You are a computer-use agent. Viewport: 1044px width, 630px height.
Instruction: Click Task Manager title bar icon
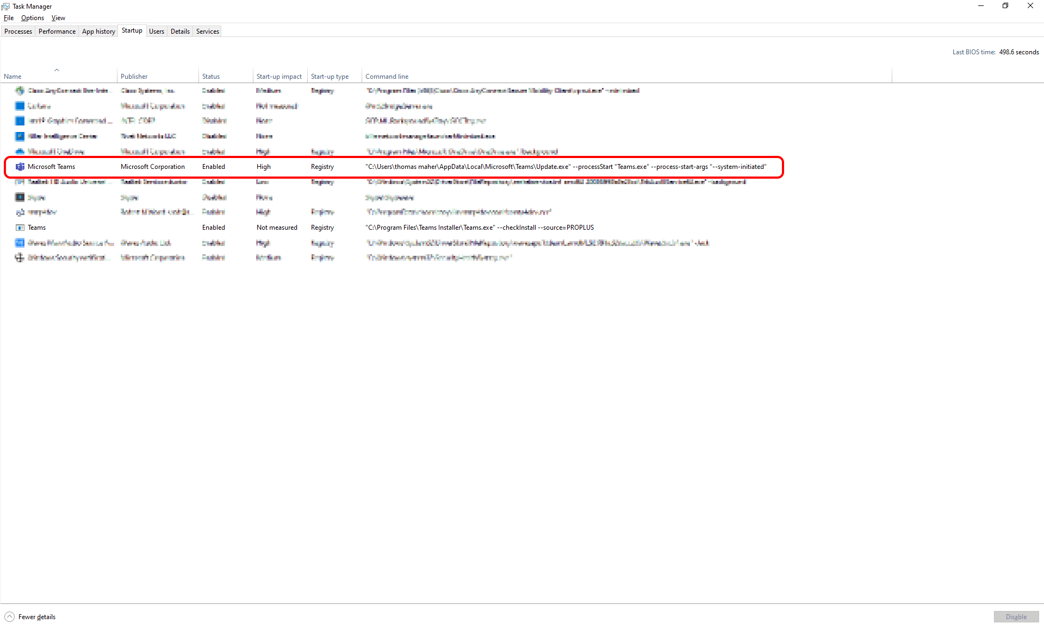pyautogui.click(x=5, y=6)
